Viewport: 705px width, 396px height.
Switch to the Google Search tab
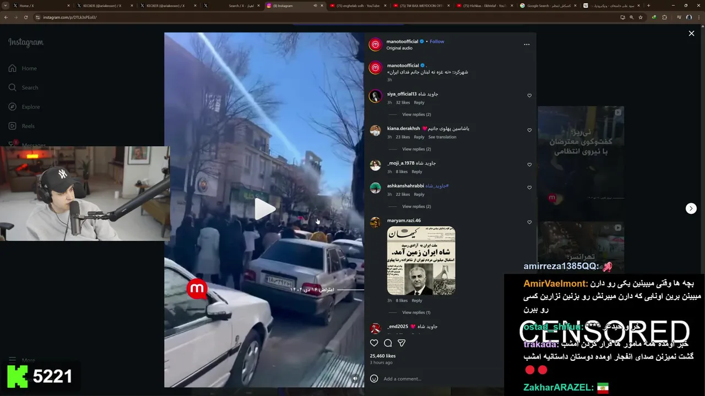(x=549, y=5)
